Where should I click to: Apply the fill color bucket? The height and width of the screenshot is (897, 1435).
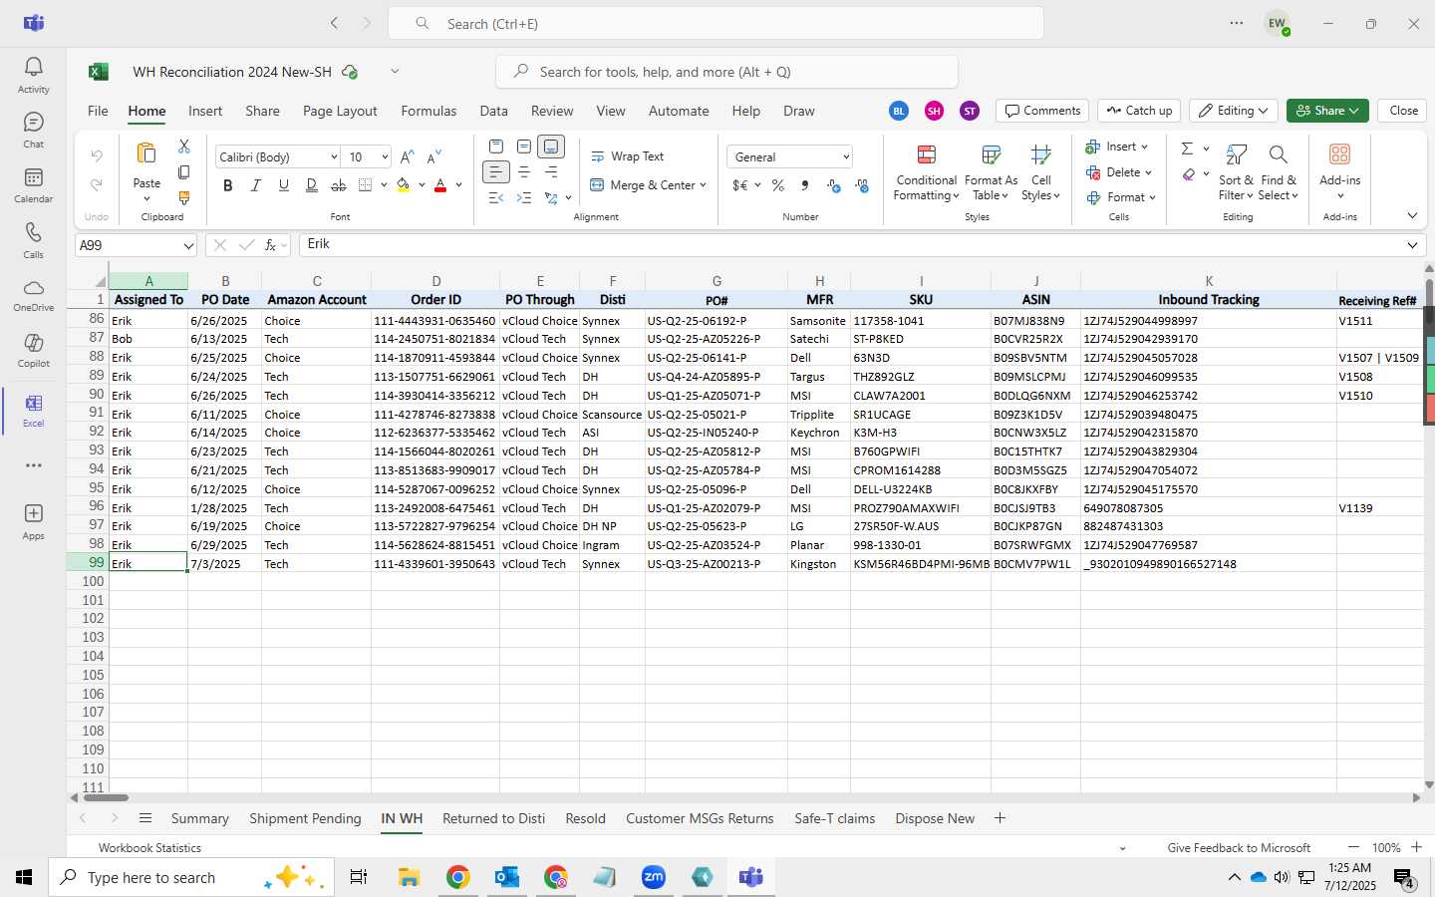pyautogui.click(x=404, y=185)
